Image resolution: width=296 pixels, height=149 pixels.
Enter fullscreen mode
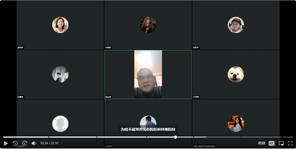tap(290, 143)
